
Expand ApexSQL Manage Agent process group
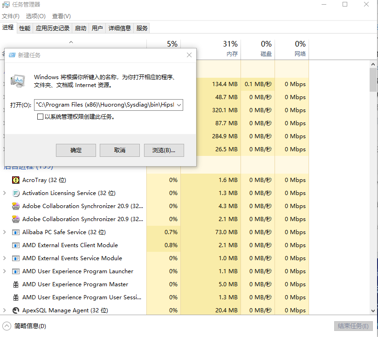click(4, 310)
